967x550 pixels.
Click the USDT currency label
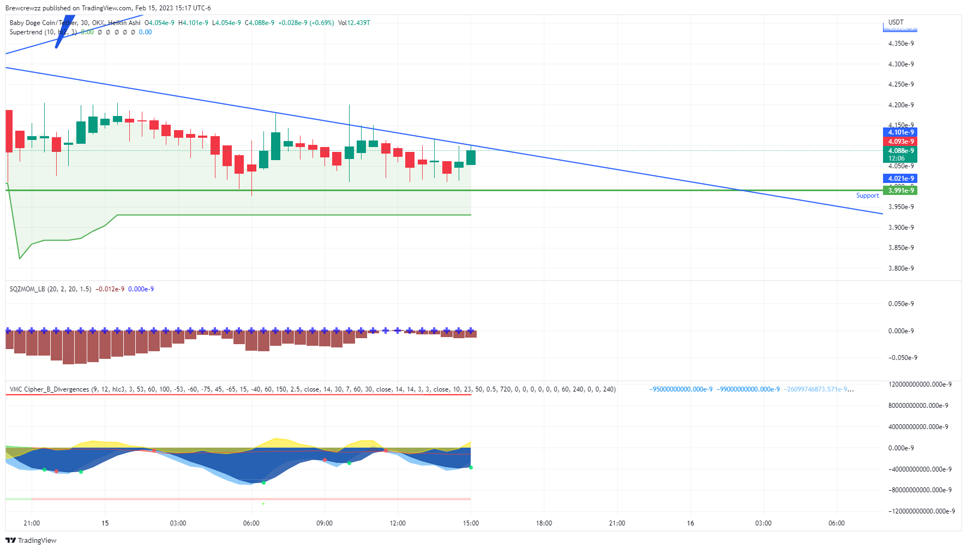click(x=896, y=22)
